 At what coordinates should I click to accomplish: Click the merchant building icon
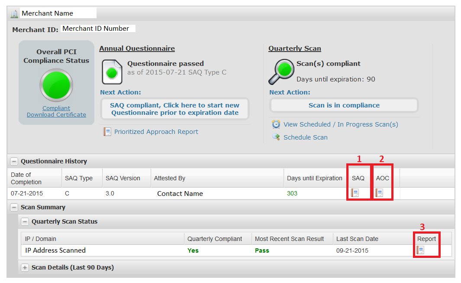14,14
